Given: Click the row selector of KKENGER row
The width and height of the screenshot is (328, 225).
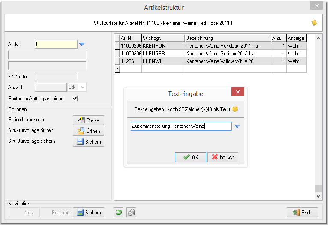Looking at the screenshot, I should tap(117, 54).
